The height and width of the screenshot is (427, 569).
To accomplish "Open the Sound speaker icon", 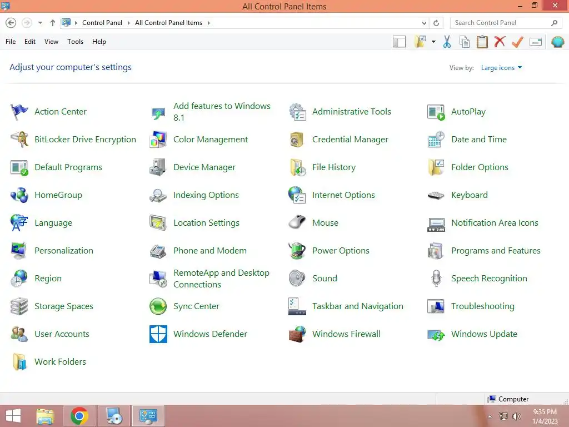I will tap(297, 279).
